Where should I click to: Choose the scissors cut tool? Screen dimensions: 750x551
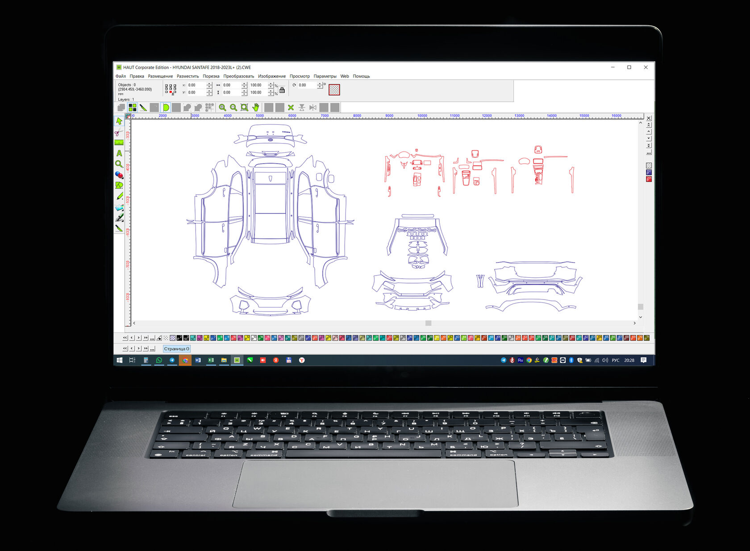(x=119, y=132)
